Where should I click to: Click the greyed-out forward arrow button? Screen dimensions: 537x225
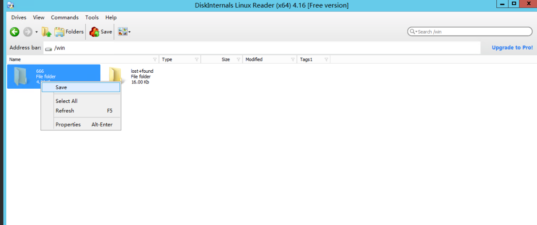point(28,32)
